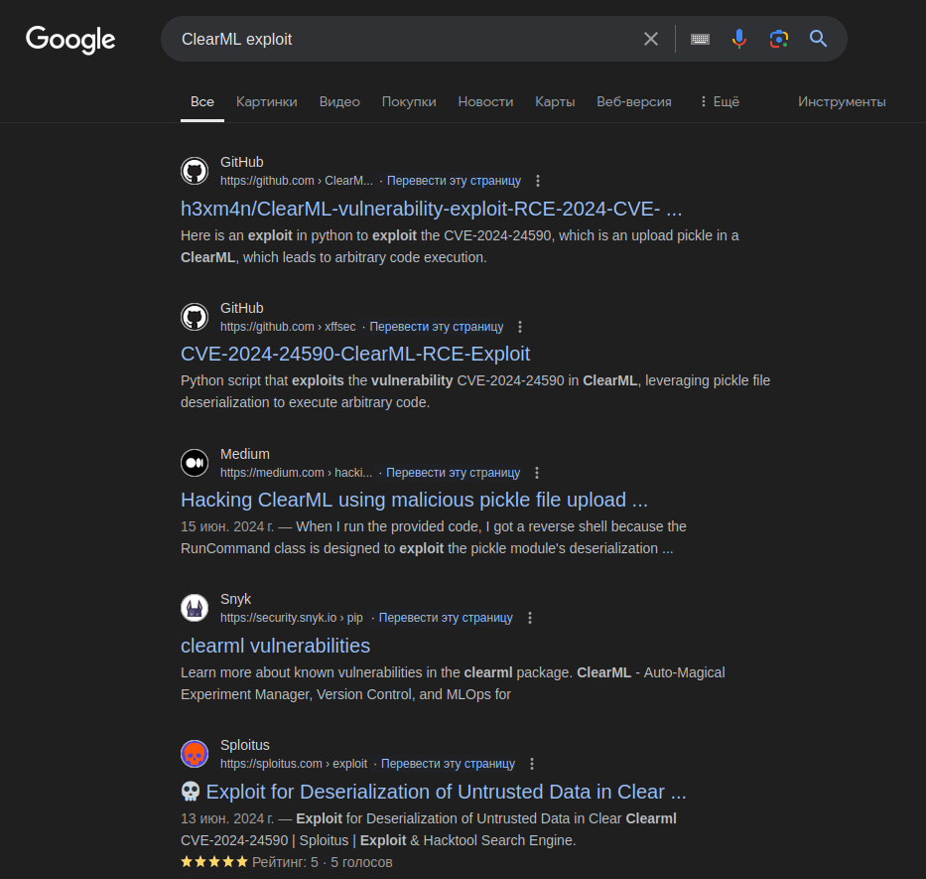Expand the Ещё menu

tap(720, 101)
